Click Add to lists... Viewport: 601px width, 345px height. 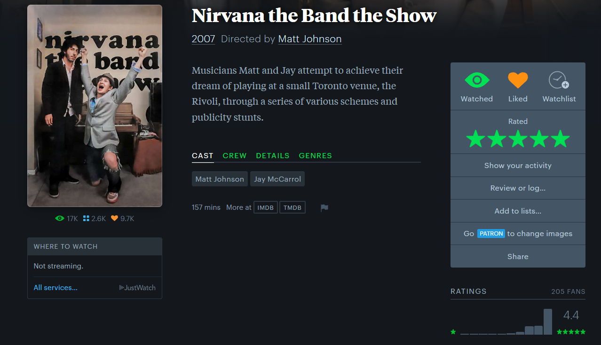coord(518,211)
